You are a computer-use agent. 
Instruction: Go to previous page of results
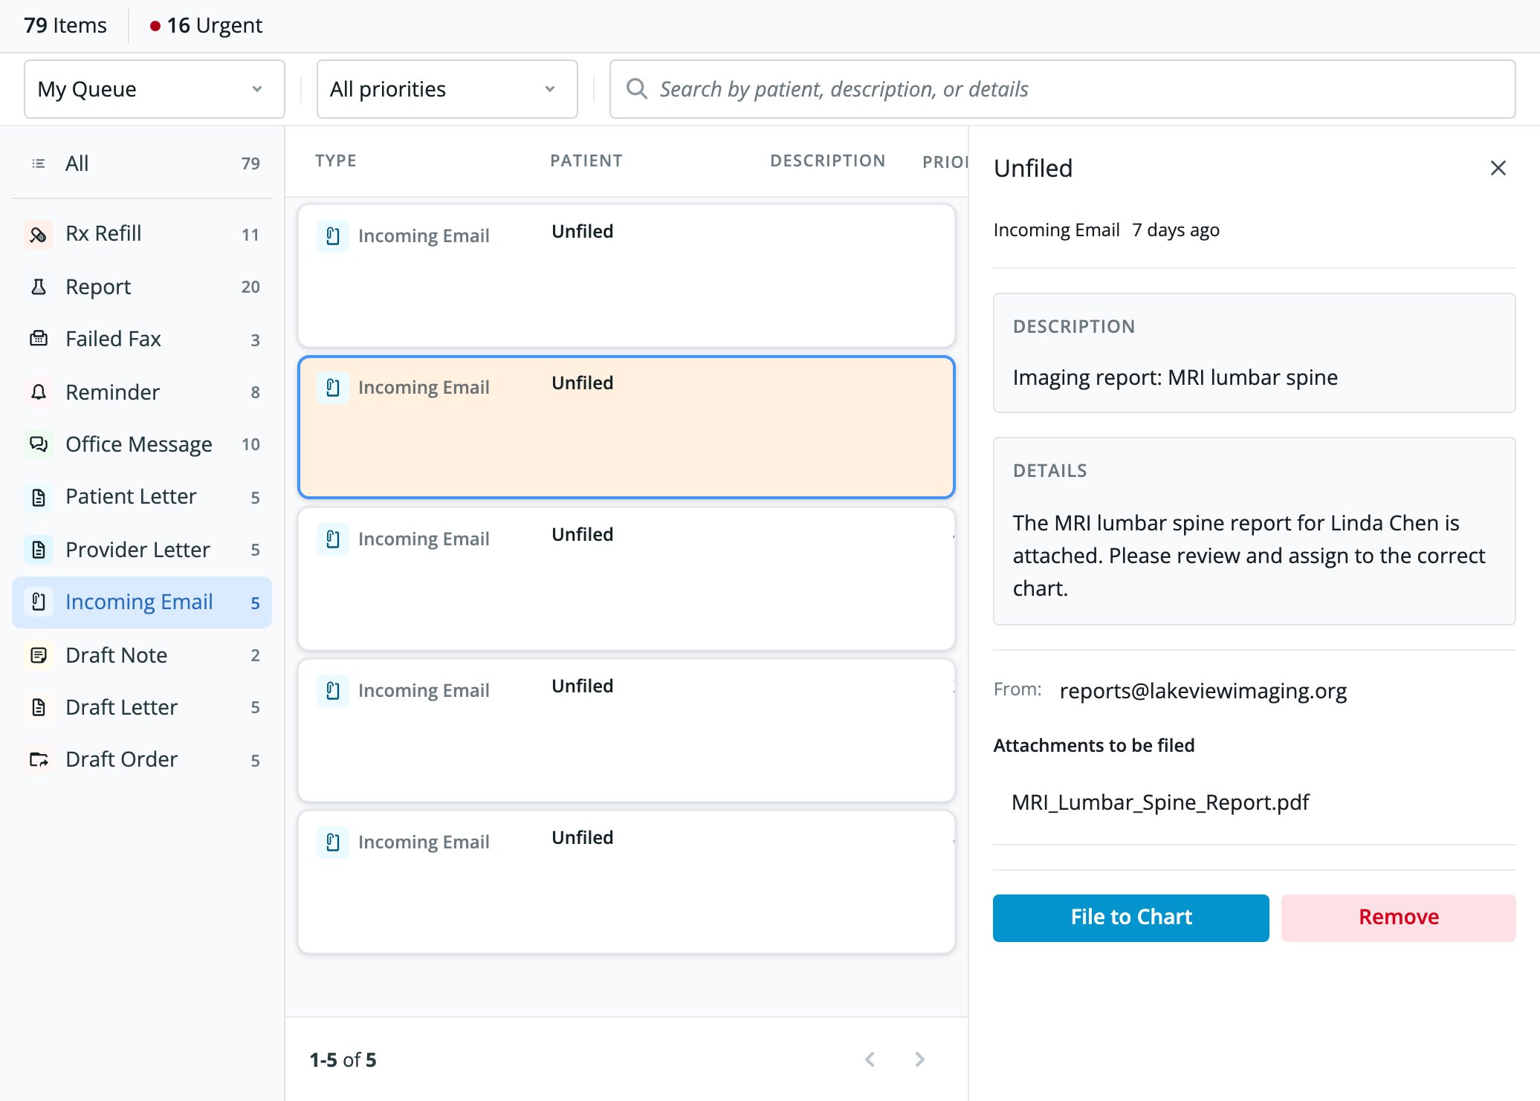point(870,1059)
